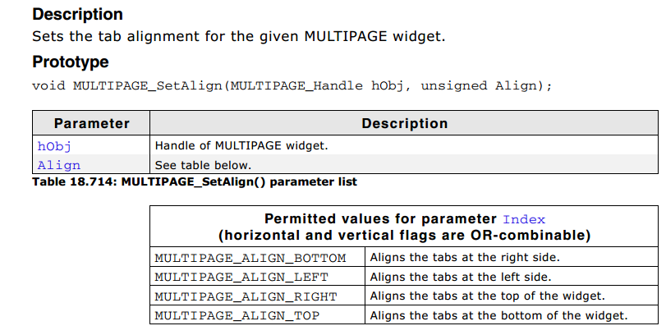Click the Align parameter link
Image resolution: width=666 pixels, height=335 pixels.
(x=58, y=165)
